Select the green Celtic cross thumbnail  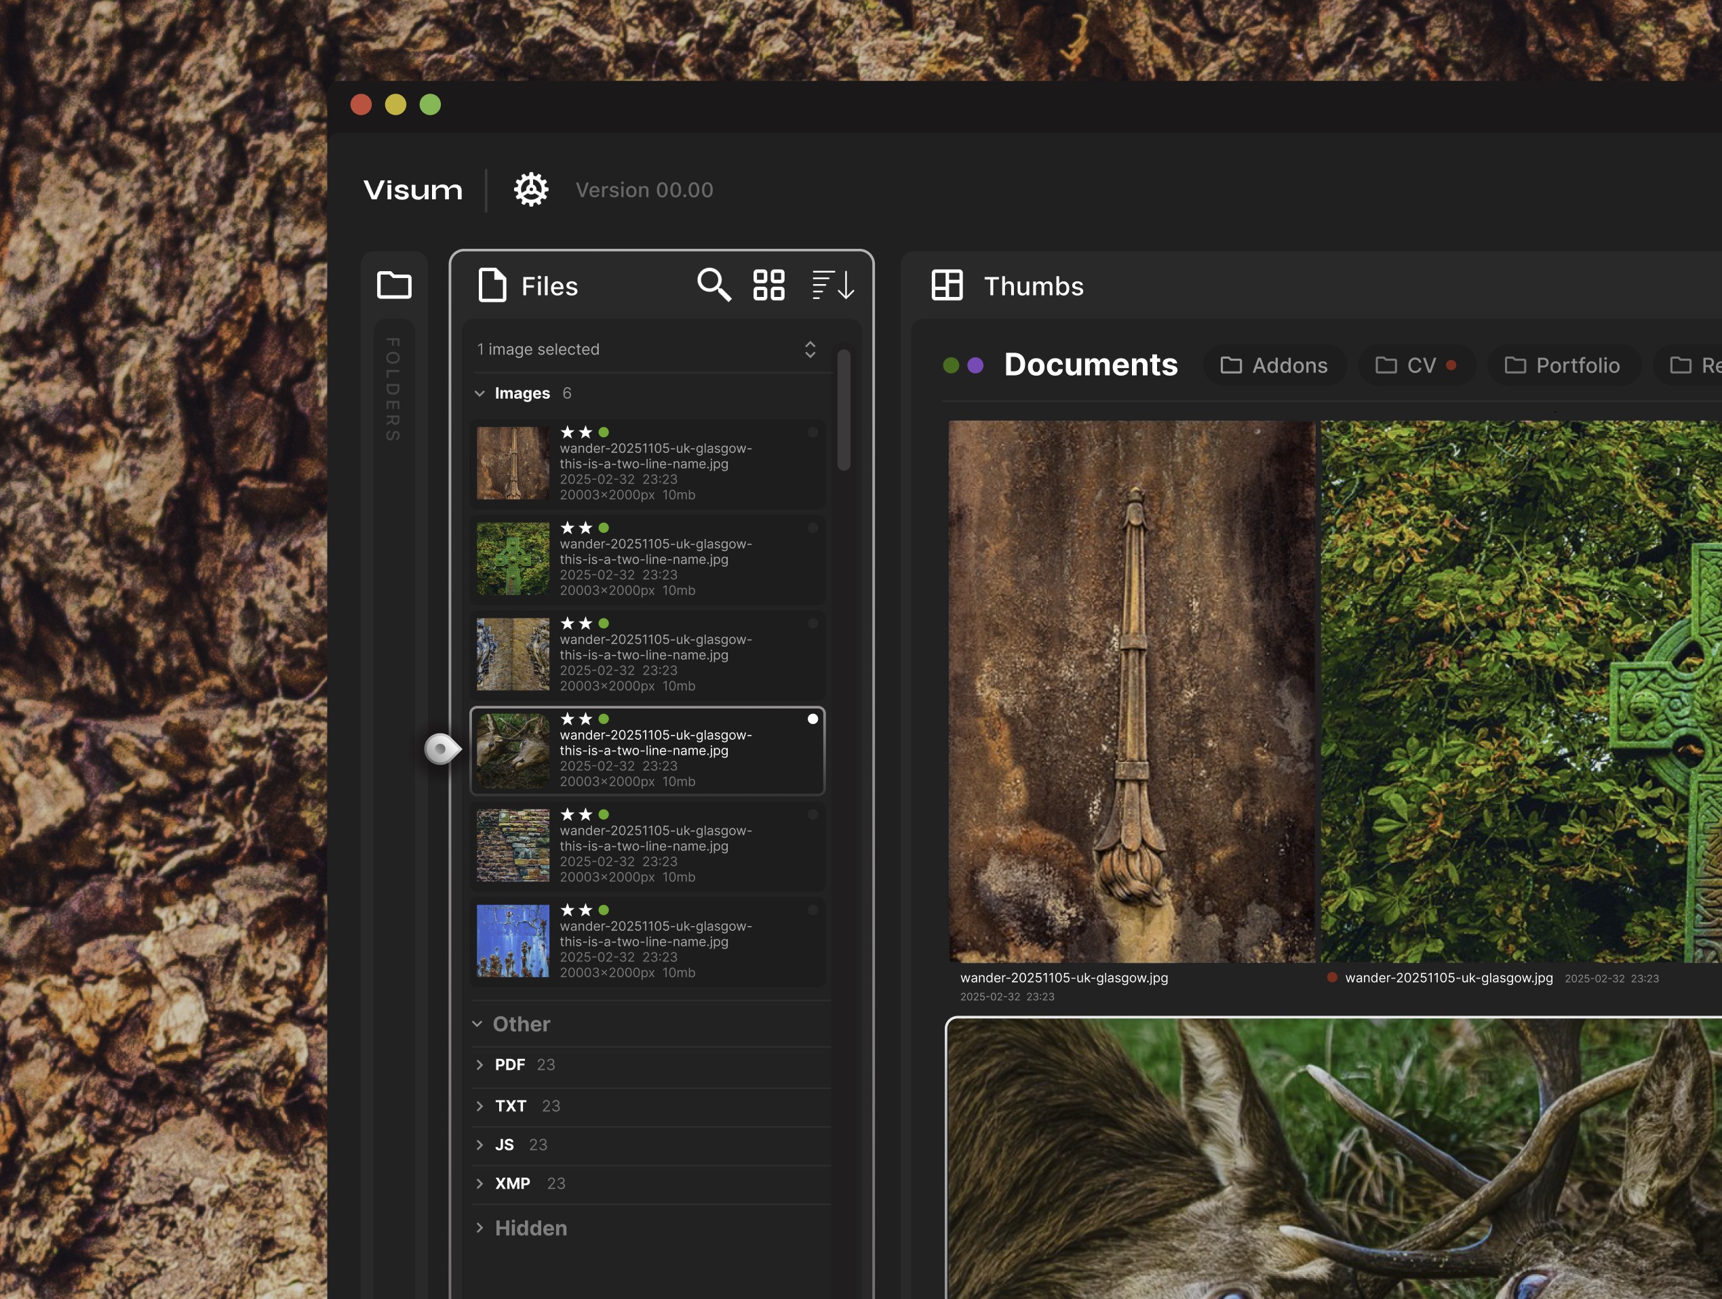1521,691
